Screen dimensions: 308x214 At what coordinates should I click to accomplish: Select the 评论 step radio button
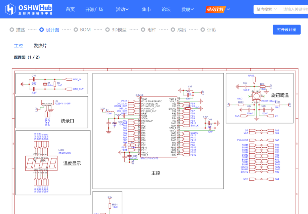203,30
